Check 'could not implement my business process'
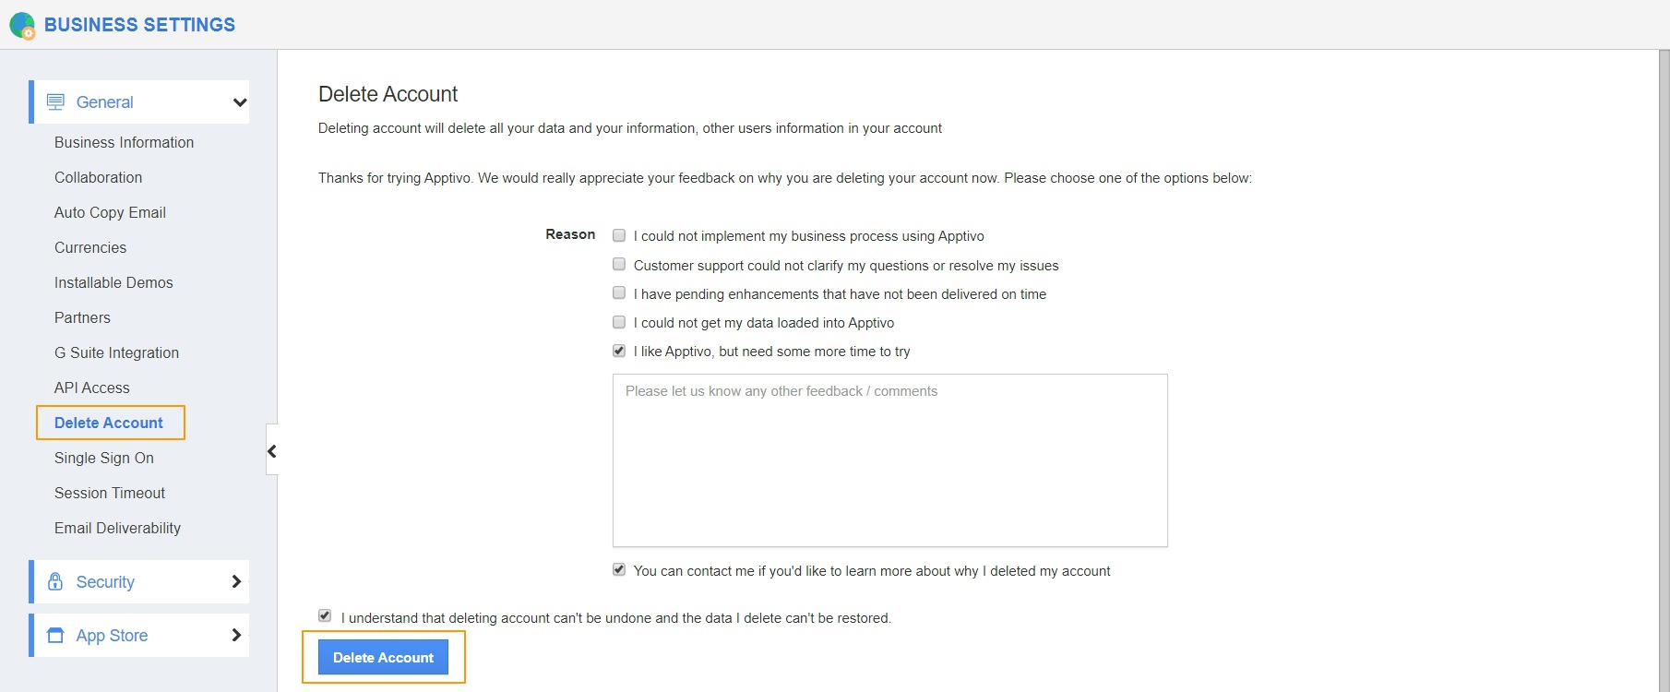Screen dimensions: 1670x692 [619, 235]
